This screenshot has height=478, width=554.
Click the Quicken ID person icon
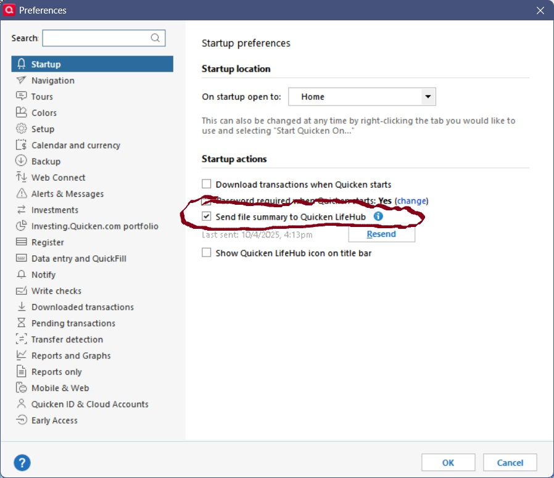21,403
